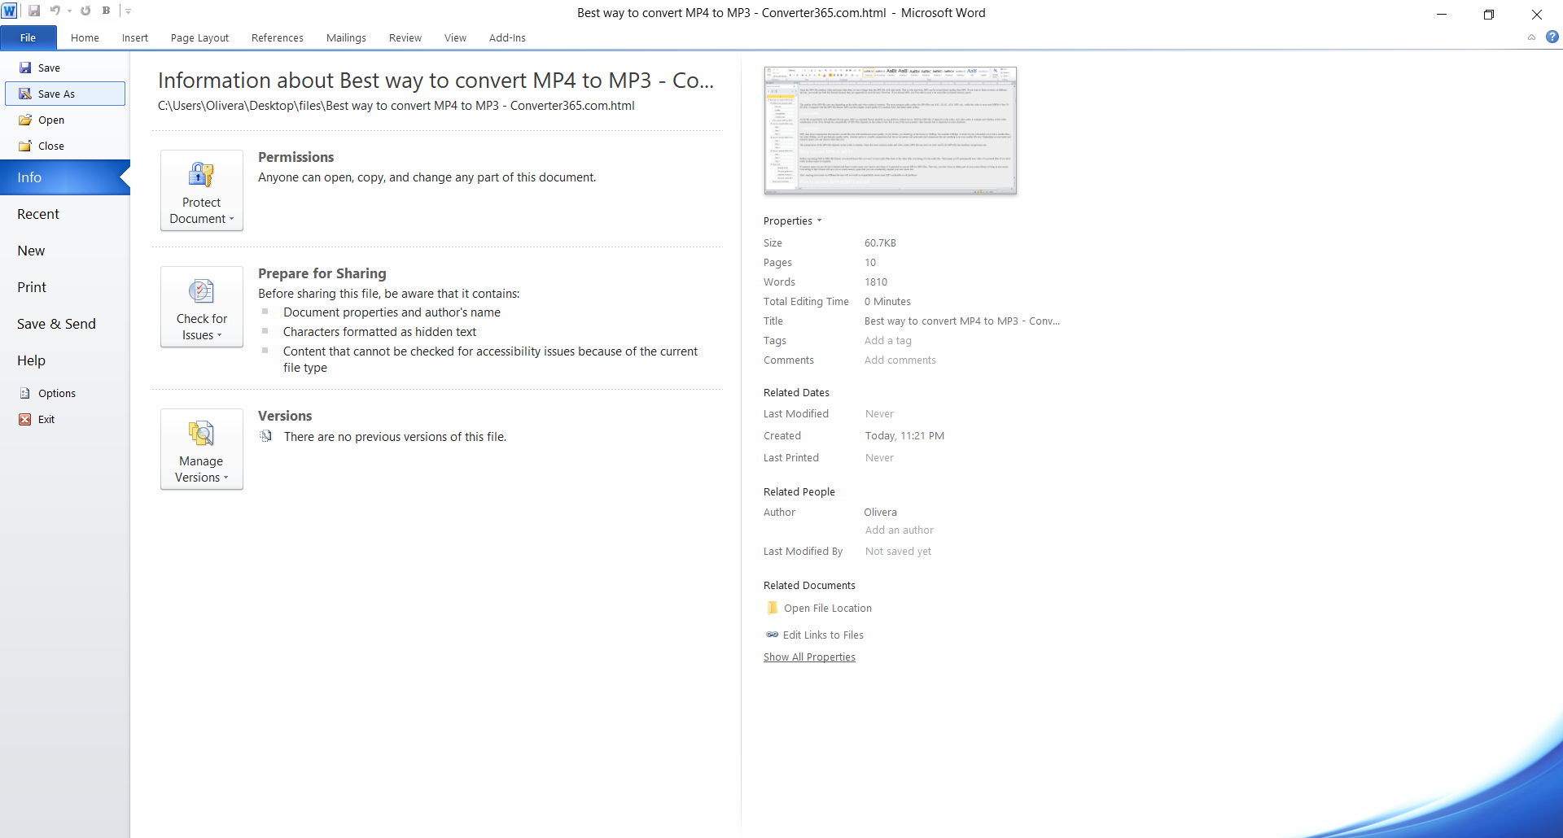Image resolution: width=1563 pixels, height=838 pixels.
Task: Open the Protect Document dropdown
Action: (x=201, y=190)
